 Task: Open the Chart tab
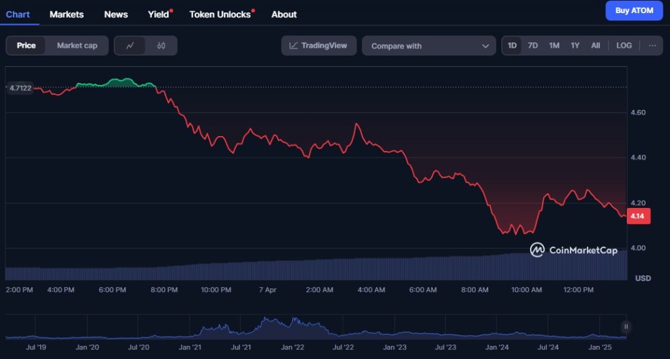[x=18, y=14]
